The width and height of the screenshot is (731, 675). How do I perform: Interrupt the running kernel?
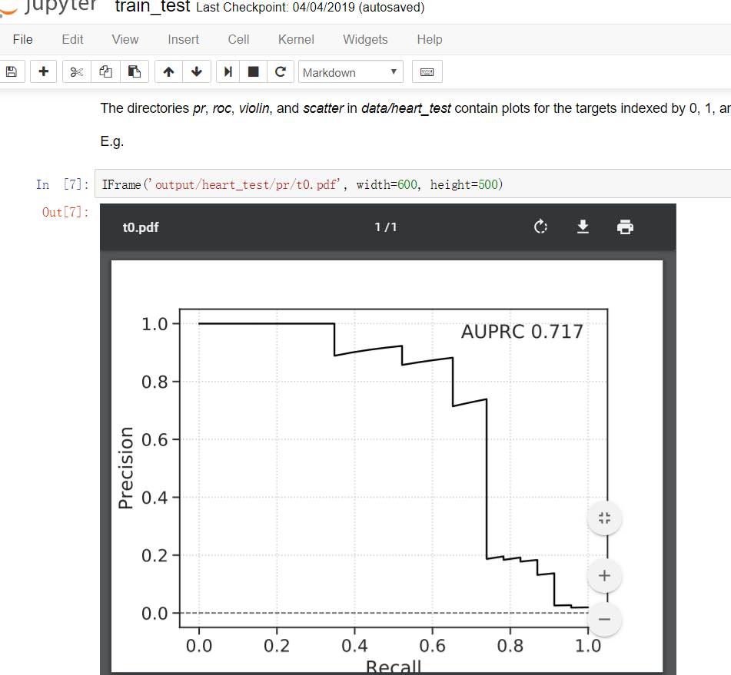[x=254, y=71]
